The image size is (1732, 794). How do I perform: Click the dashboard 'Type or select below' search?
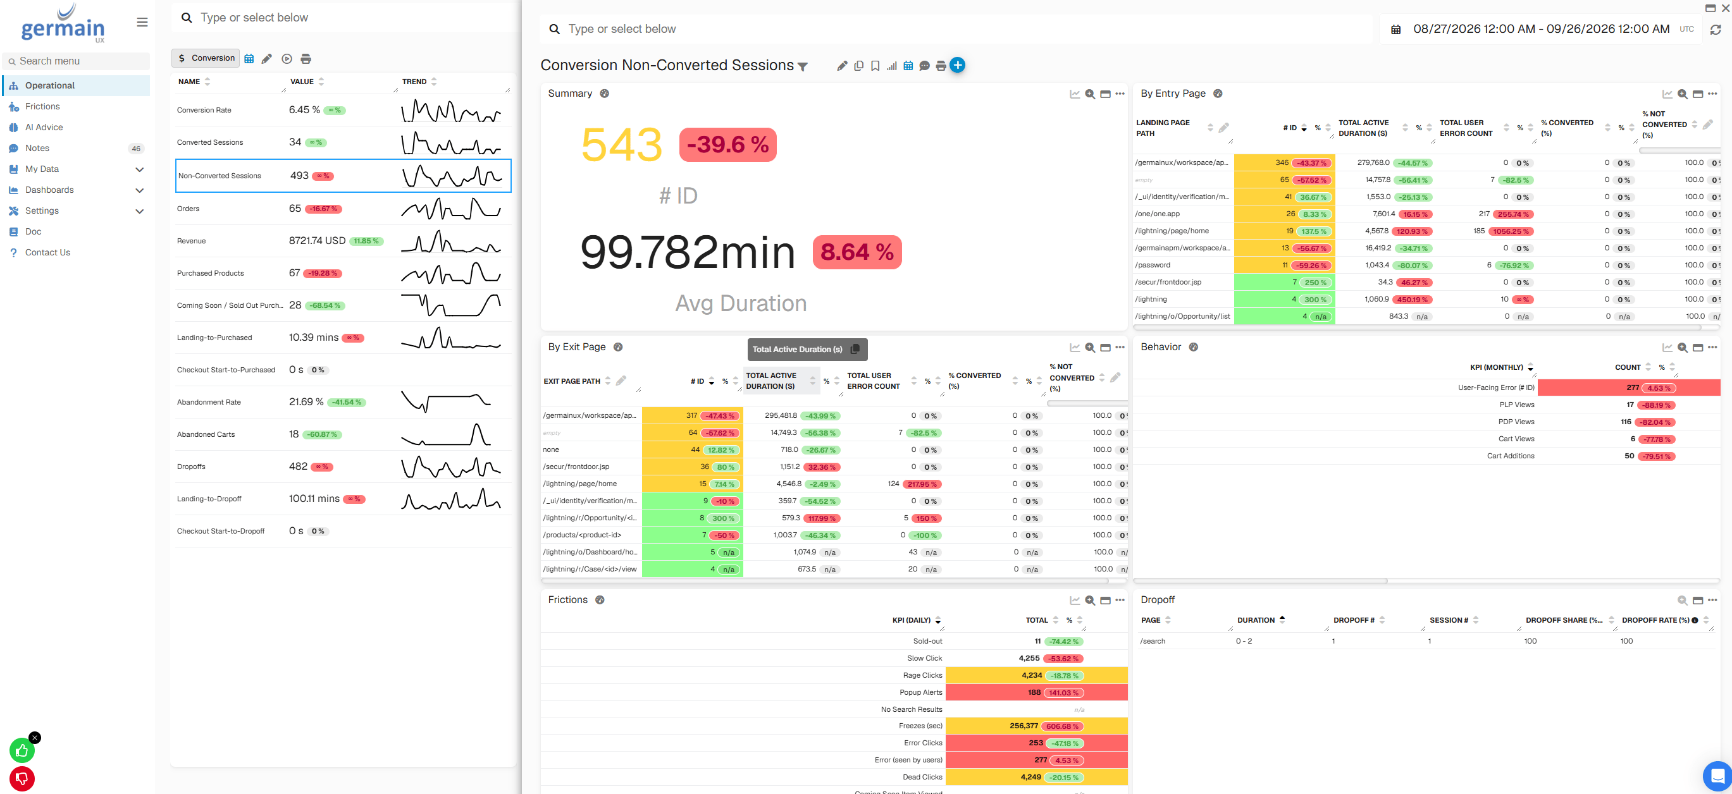coord(956,29)
